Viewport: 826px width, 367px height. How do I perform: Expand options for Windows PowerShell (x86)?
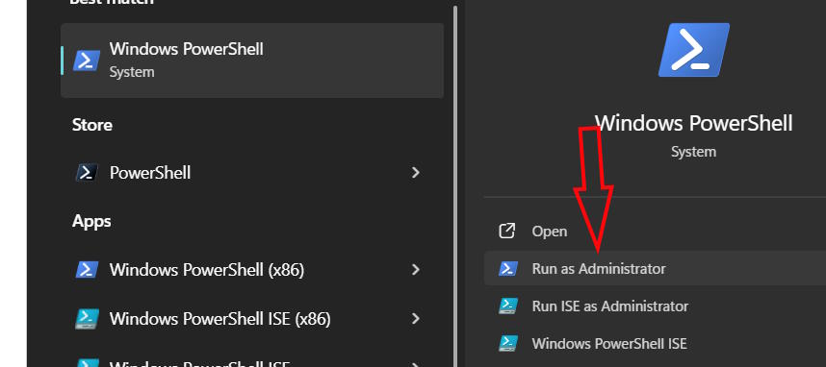point(416,270)
